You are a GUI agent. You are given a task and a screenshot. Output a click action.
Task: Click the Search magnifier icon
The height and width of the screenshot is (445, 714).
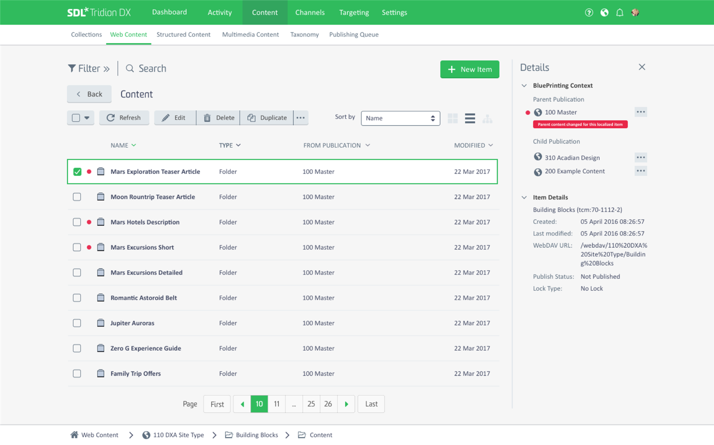[130, 69]
